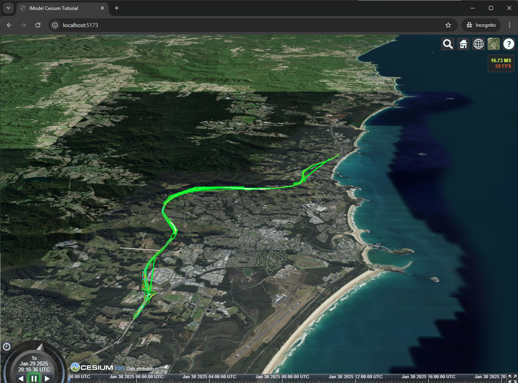Open a new browser tab
The width and height of the screenshot is (518, 383).
coord(117,8)
